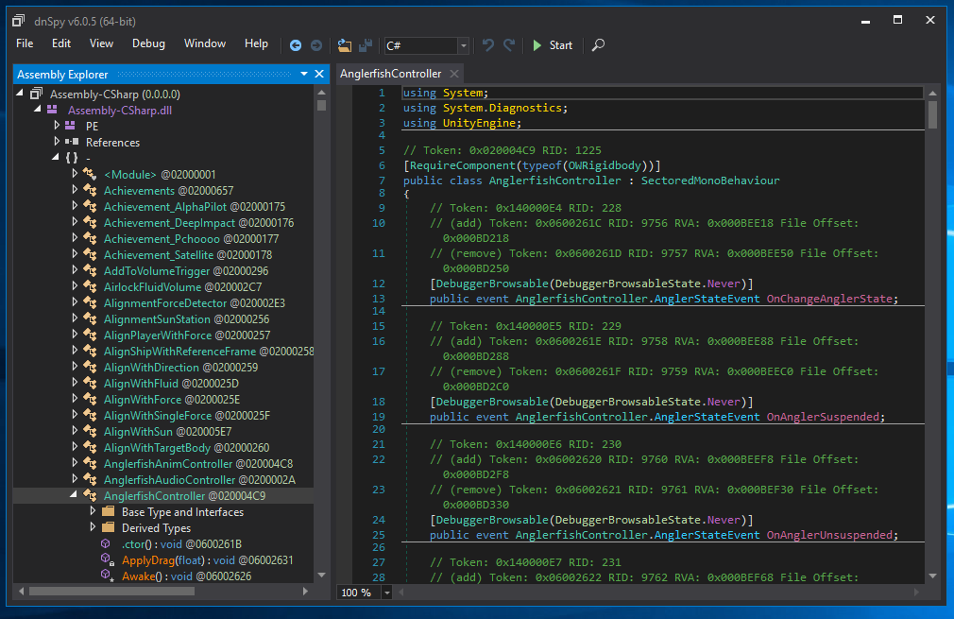Open the 100 % zoom dropdown
954x619 pixels.
pyautogui.click(x=387, y=593)
